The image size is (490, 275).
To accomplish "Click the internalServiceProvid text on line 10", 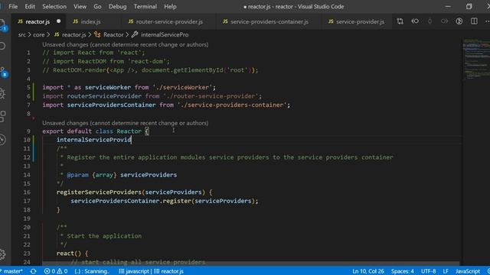I will pos(93,140).
